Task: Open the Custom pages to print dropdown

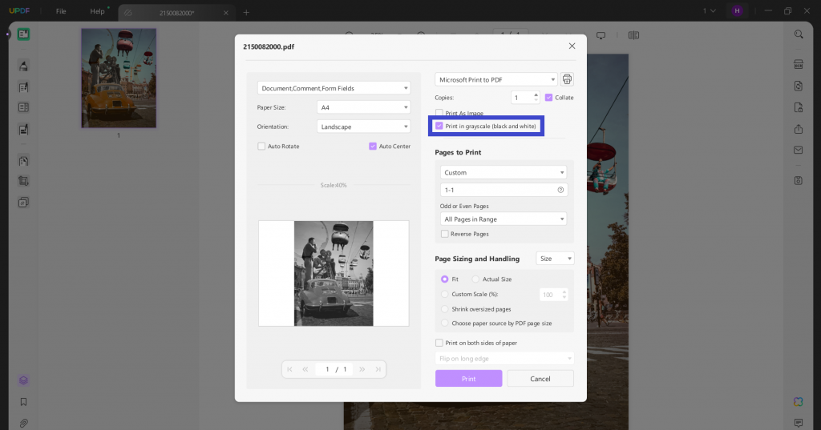Action: pyautogui.click(x=504, y=172)
